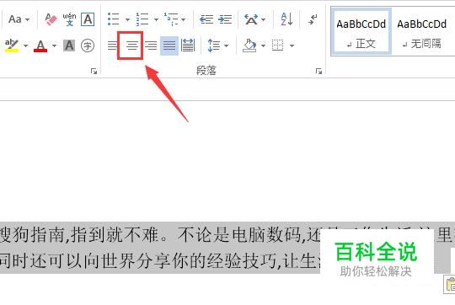
Task: Expand the shading color dropdown arrow
Action: click(x=263, y=45)
